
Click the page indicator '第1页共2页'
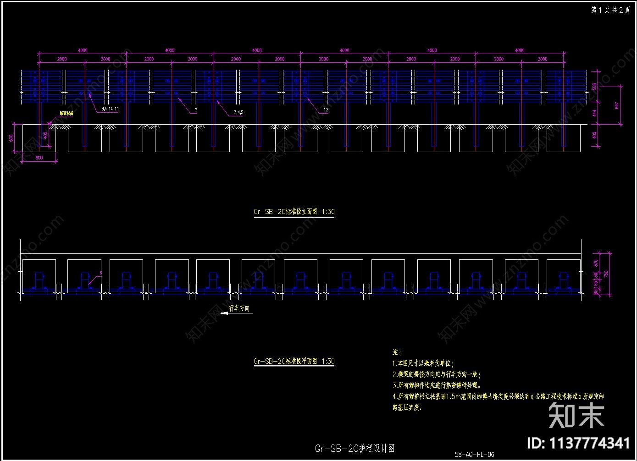click(x=610, y=10)
